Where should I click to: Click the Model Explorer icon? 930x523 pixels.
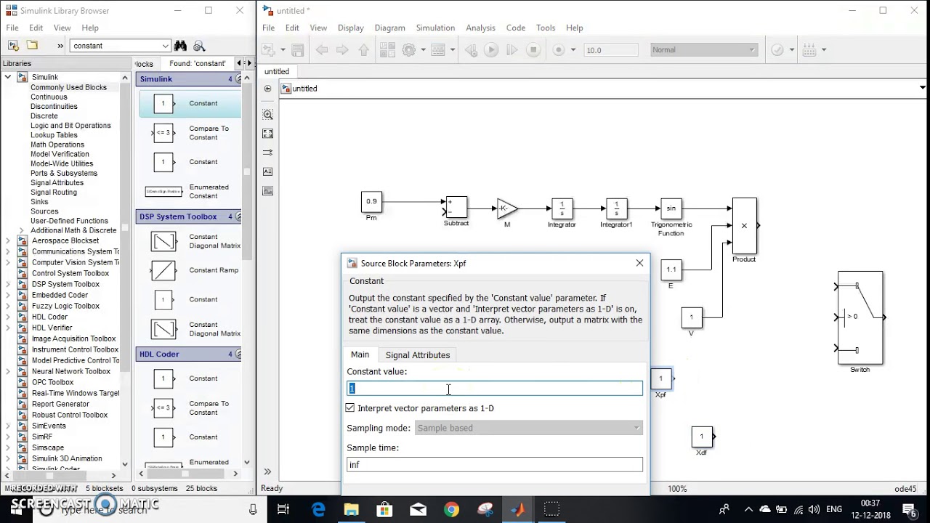(437, 50)
